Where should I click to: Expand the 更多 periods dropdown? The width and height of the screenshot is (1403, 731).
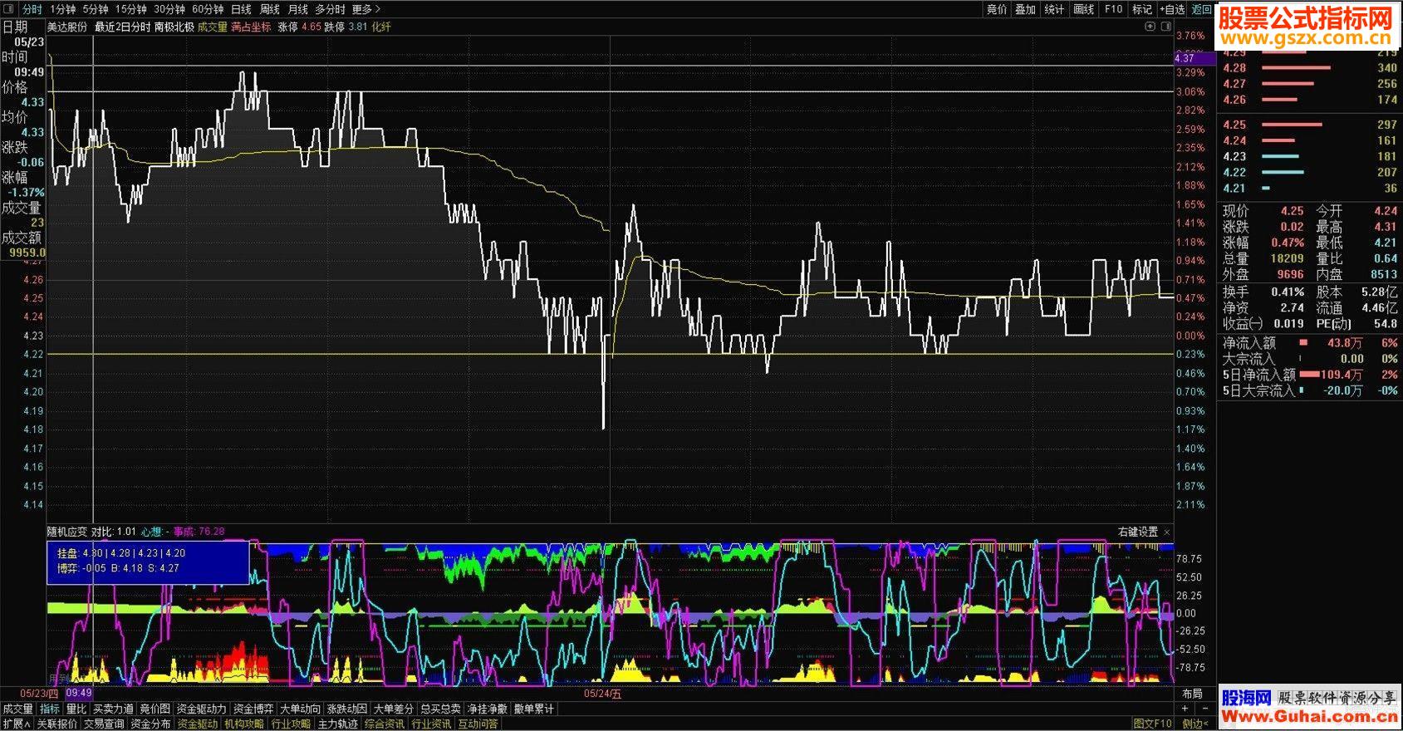365,9
